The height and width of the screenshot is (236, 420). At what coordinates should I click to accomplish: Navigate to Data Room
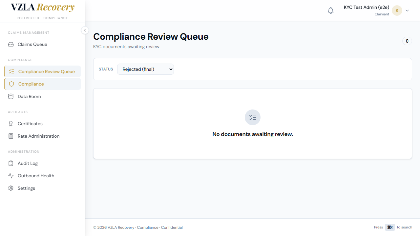click(x=43, y=96)
